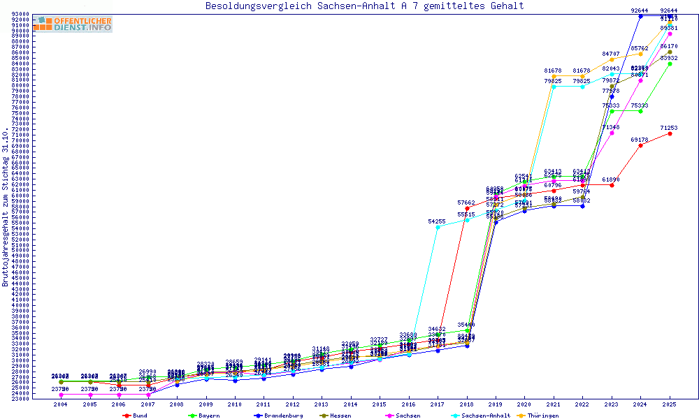The height and width of the screenshot is (419, 699).
Task: Click the Bruttojahresgehalt y-axis title
Action: tap(6, 207)
